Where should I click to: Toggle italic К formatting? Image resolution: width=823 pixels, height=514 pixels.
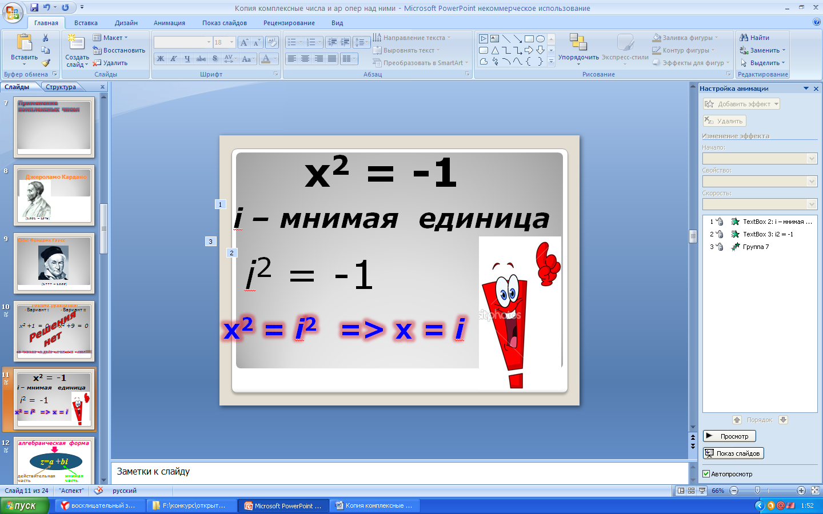pos(174,59)
